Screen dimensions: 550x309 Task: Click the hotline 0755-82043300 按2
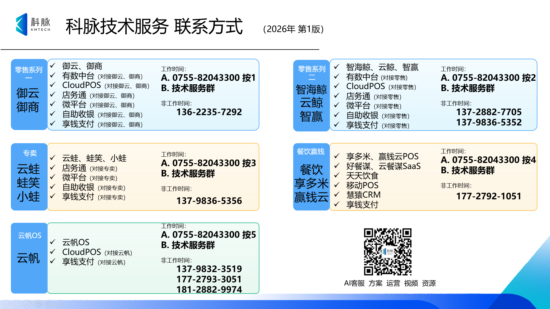tap(488, 78)
